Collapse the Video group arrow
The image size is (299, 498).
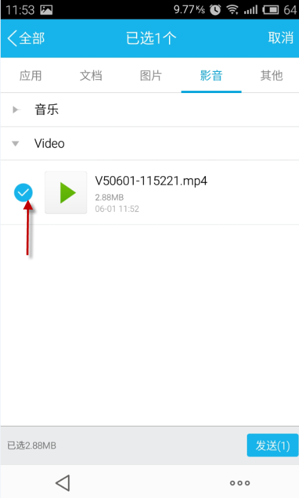(15, 144)
